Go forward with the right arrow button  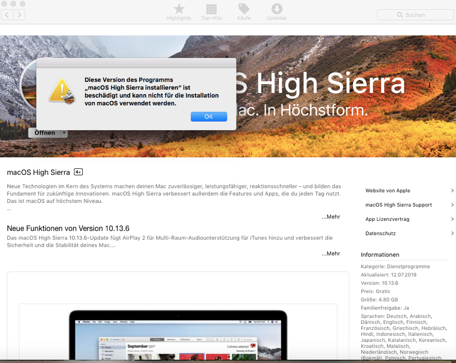pos(19,15)
